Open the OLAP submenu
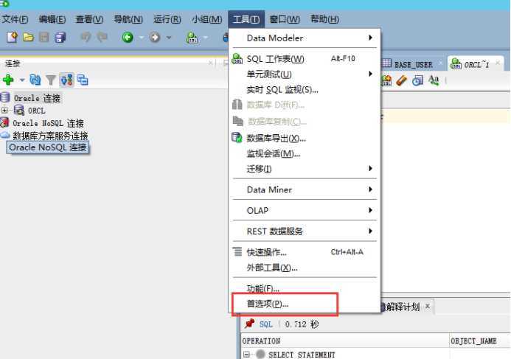Image resolution: width=511 pixels, height=359 pixels. (305, 210)
